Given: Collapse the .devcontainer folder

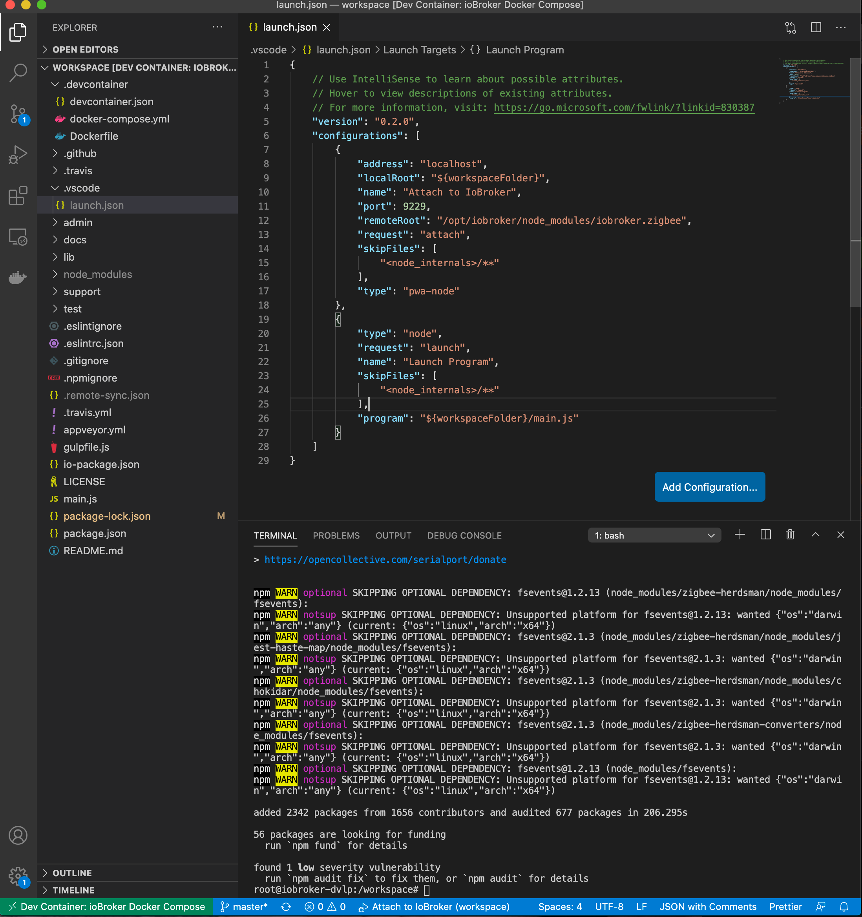Looking at the screenshot, I should tap(95, 84).
